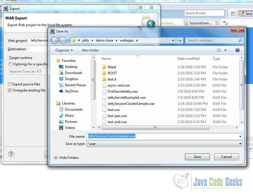The width and height of the screenshot is (253, 194).
Task: Switch to the SessionExam... editor tab
Action: 200,23
